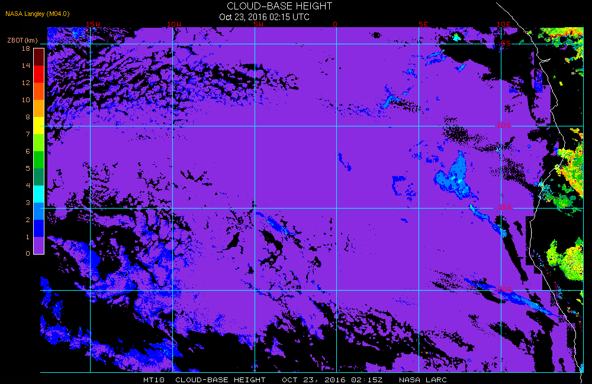This screenshot has width=592, height=384.
Task: Click the 15S latitude label
Action: point(505,207)
